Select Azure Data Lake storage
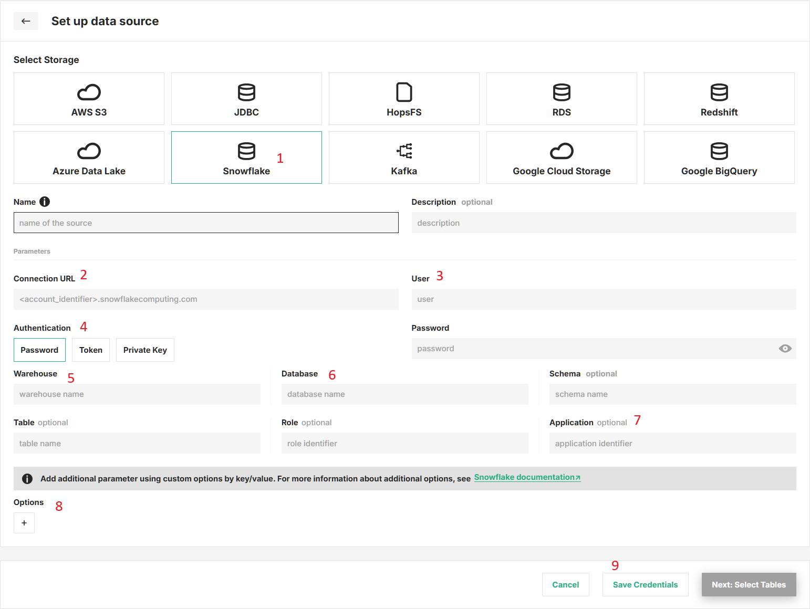This screenshot has height=609, width=810. coord(89,157)
